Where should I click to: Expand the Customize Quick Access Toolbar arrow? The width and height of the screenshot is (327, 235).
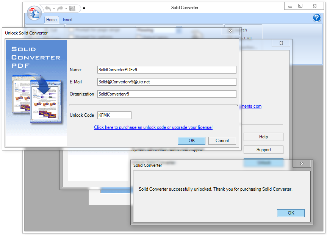[84, 8]
